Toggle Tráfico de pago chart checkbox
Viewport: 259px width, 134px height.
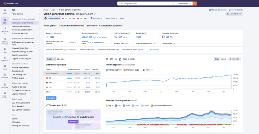(124, 70)
